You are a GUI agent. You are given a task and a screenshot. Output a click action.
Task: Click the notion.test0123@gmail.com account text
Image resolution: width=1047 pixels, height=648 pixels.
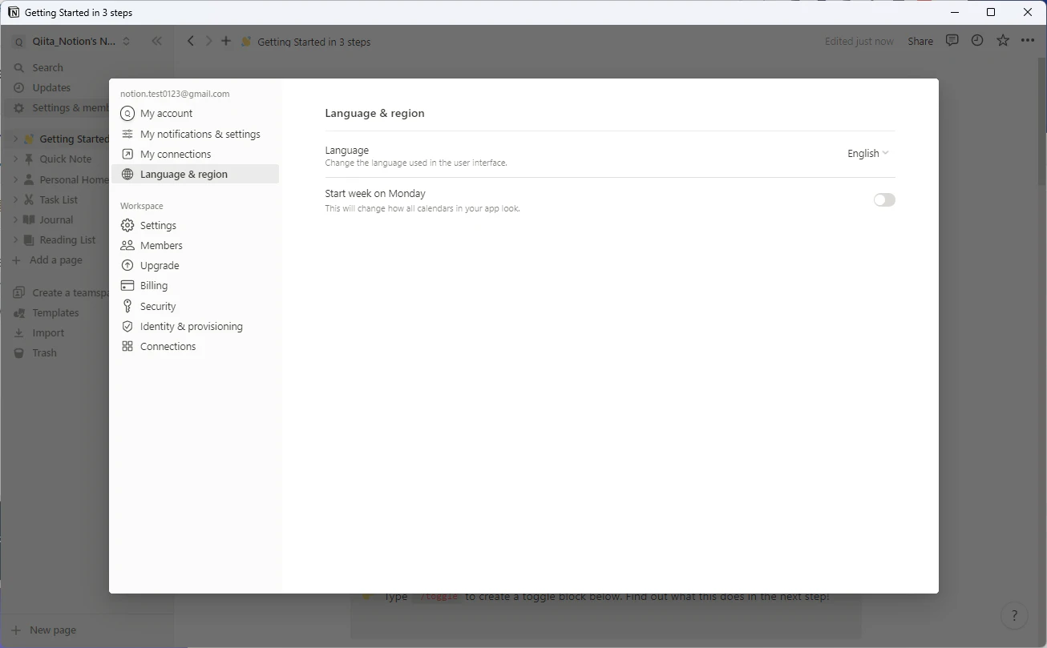175,94
